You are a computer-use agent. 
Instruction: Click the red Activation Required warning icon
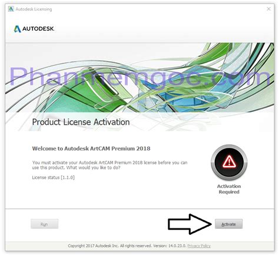coord(229,162)
